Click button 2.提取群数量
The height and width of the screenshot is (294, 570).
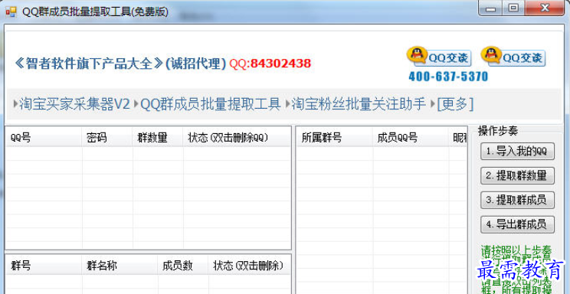tap(518, 176)
